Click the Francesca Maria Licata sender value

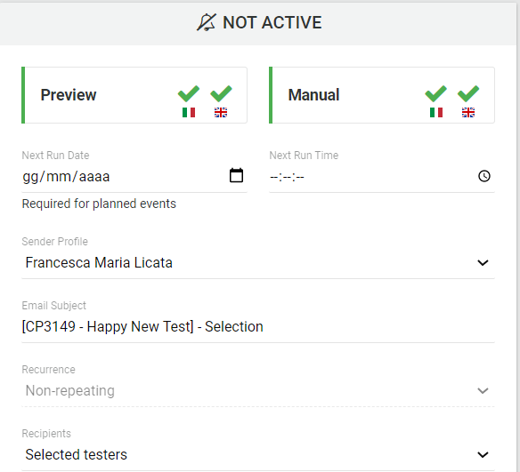[99, 263]
